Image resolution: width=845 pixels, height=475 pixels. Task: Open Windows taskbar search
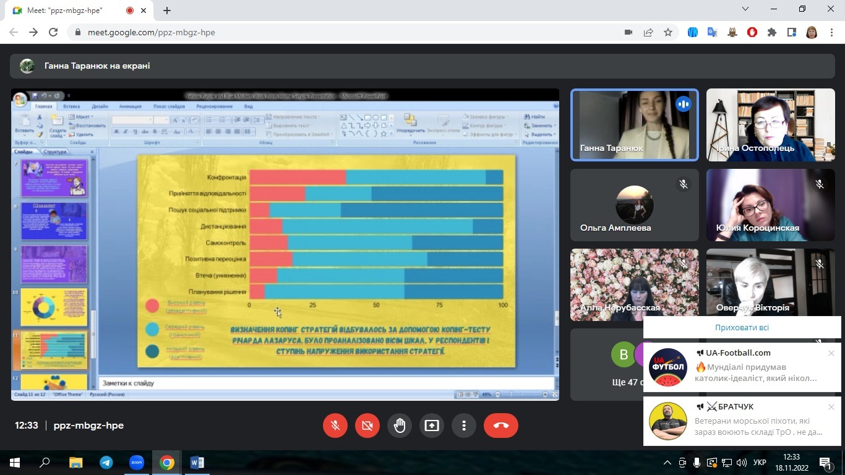[45, 463]
